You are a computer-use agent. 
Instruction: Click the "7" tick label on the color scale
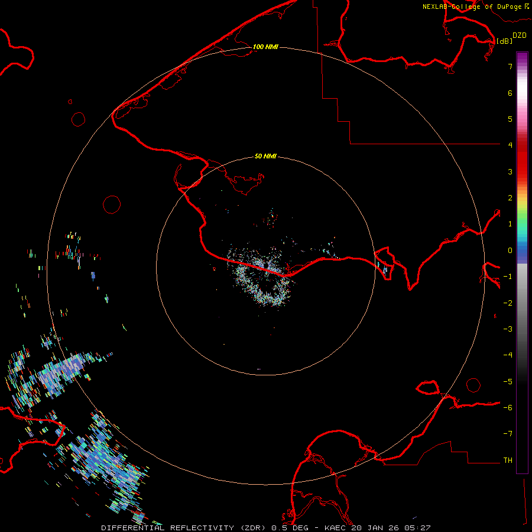click(x=510, y=66)
